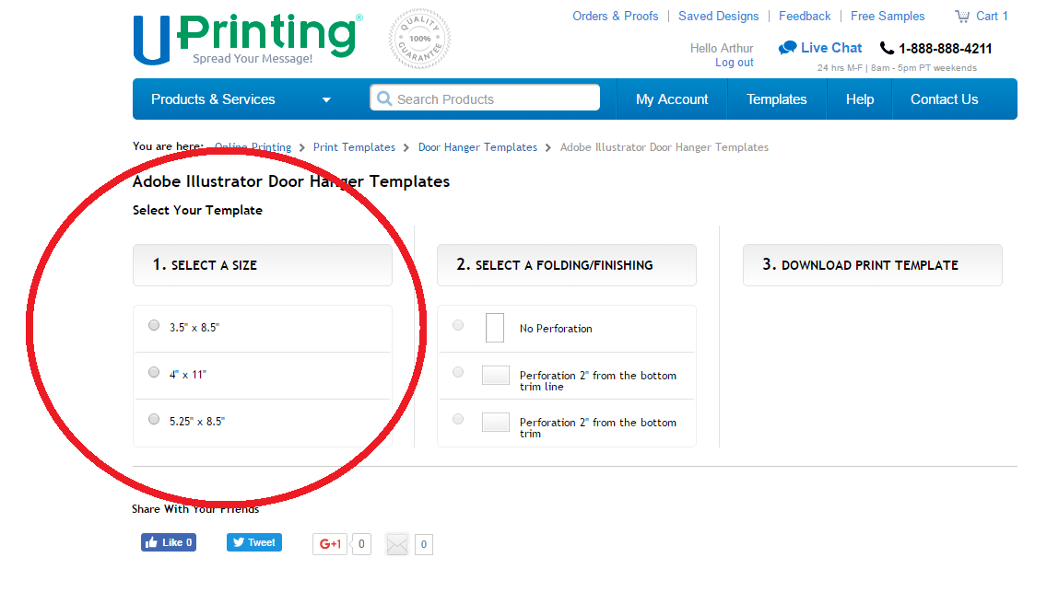The width and height of the screenshot is (1047, 604).
Task: Click the Twitter Tweet button
Action: (253, 542)
